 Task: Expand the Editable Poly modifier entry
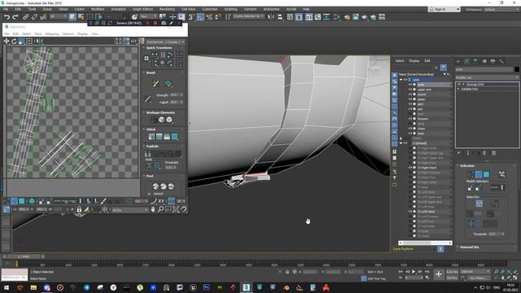[x=458, y=89]
